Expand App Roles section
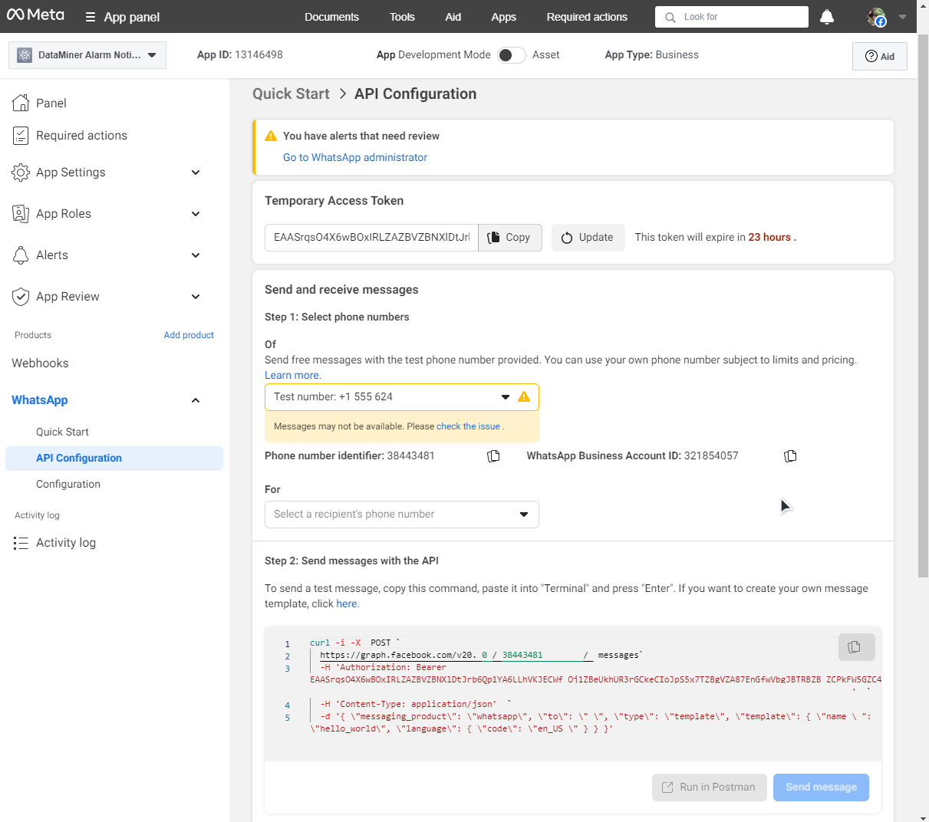929x822 pixels. click(x=196, y=214)
